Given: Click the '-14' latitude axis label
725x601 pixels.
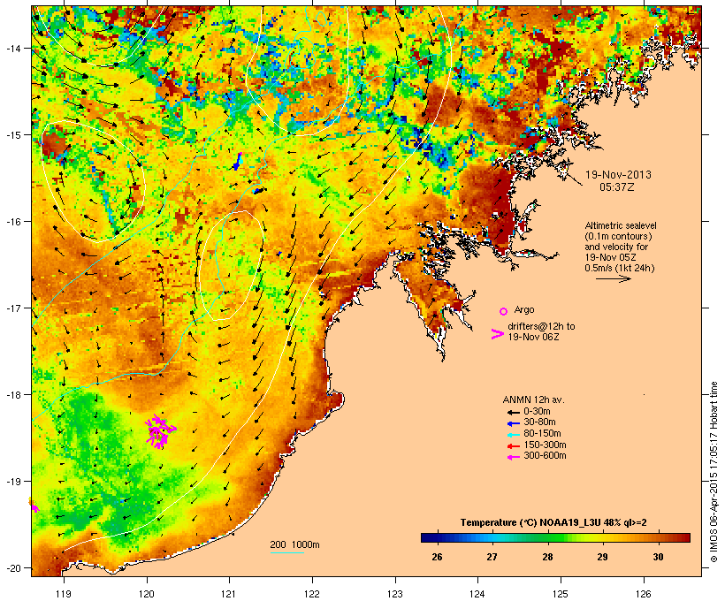Looking at the screenshot, I should coord(12,49).
